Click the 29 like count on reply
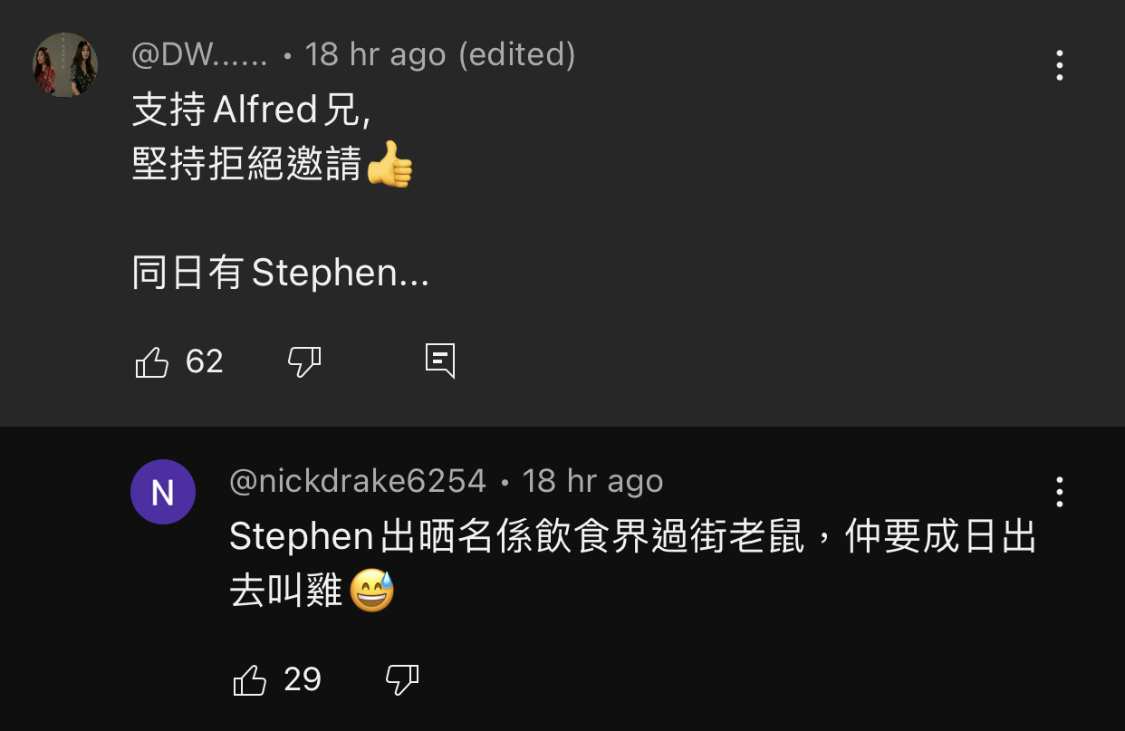The image size is (1125, 731). click(x=303, y=680)
